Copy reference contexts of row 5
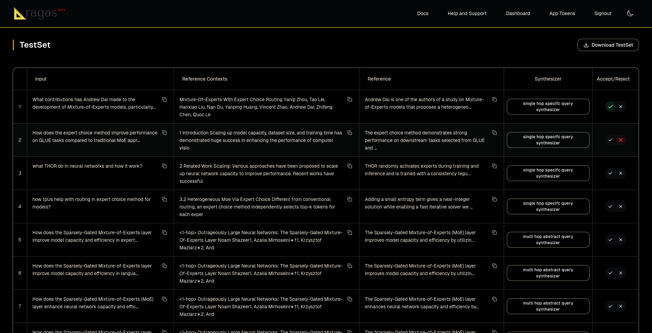This screenshot has width=652, height=333. [x=350, y=233]
